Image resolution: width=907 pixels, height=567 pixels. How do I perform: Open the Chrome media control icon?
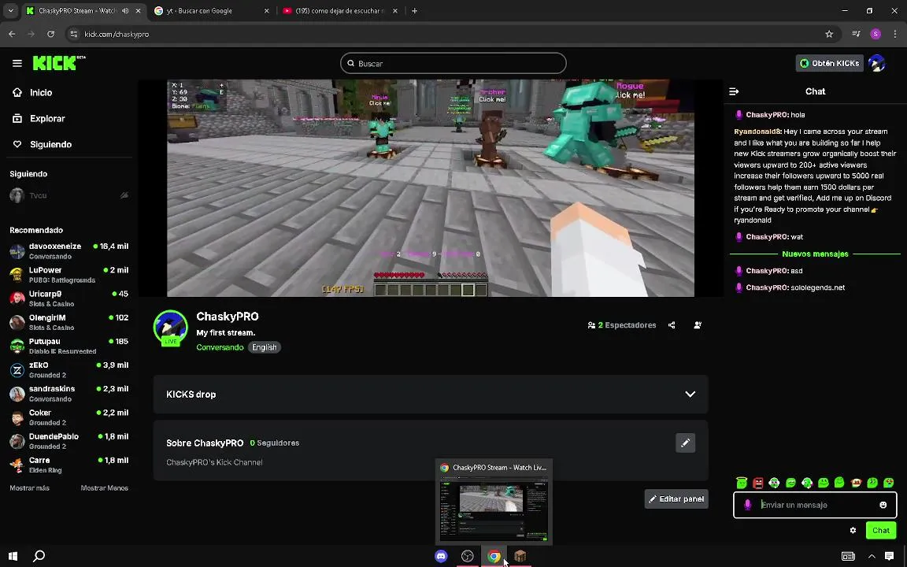coord(856,34)
